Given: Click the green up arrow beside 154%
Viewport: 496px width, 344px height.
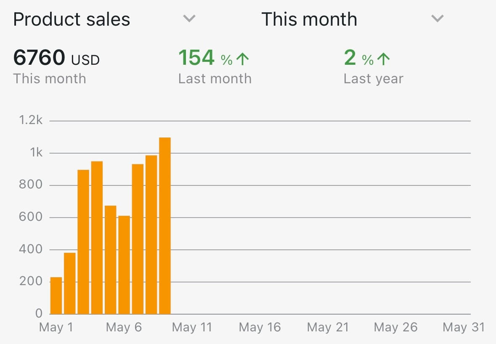Looking at the screenshot, I should pyautogui.click(x=242, y=60).
